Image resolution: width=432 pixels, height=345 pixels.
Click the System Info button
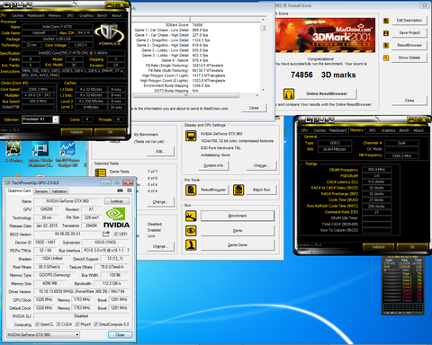(213, 165)
